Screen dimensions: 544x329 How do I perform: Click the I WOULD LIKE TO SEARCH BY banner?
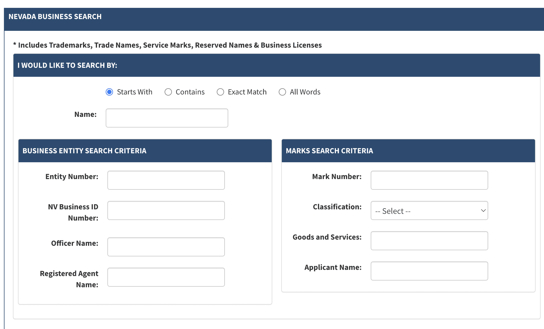coord(67,65)
